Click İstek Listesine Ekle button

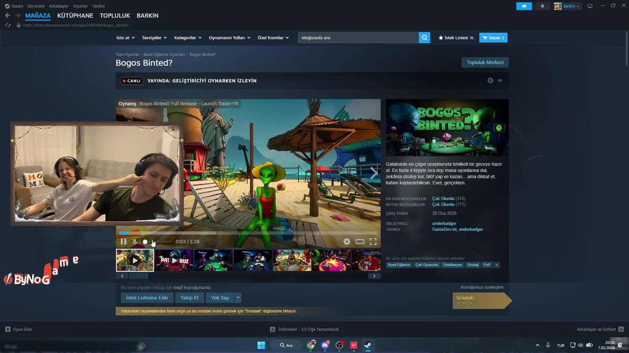tap(147, 298)
